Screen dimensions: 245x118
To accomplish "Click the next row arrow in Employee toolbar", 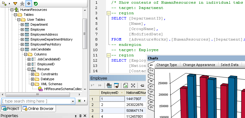I will pyautogui.click(x=93, y=85).
